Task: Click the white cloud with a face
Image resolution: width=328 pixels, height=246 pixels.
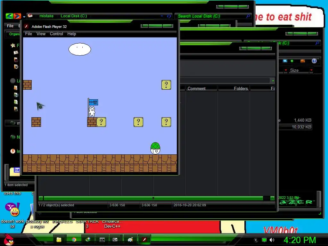Action: click(x=80, y=49)
